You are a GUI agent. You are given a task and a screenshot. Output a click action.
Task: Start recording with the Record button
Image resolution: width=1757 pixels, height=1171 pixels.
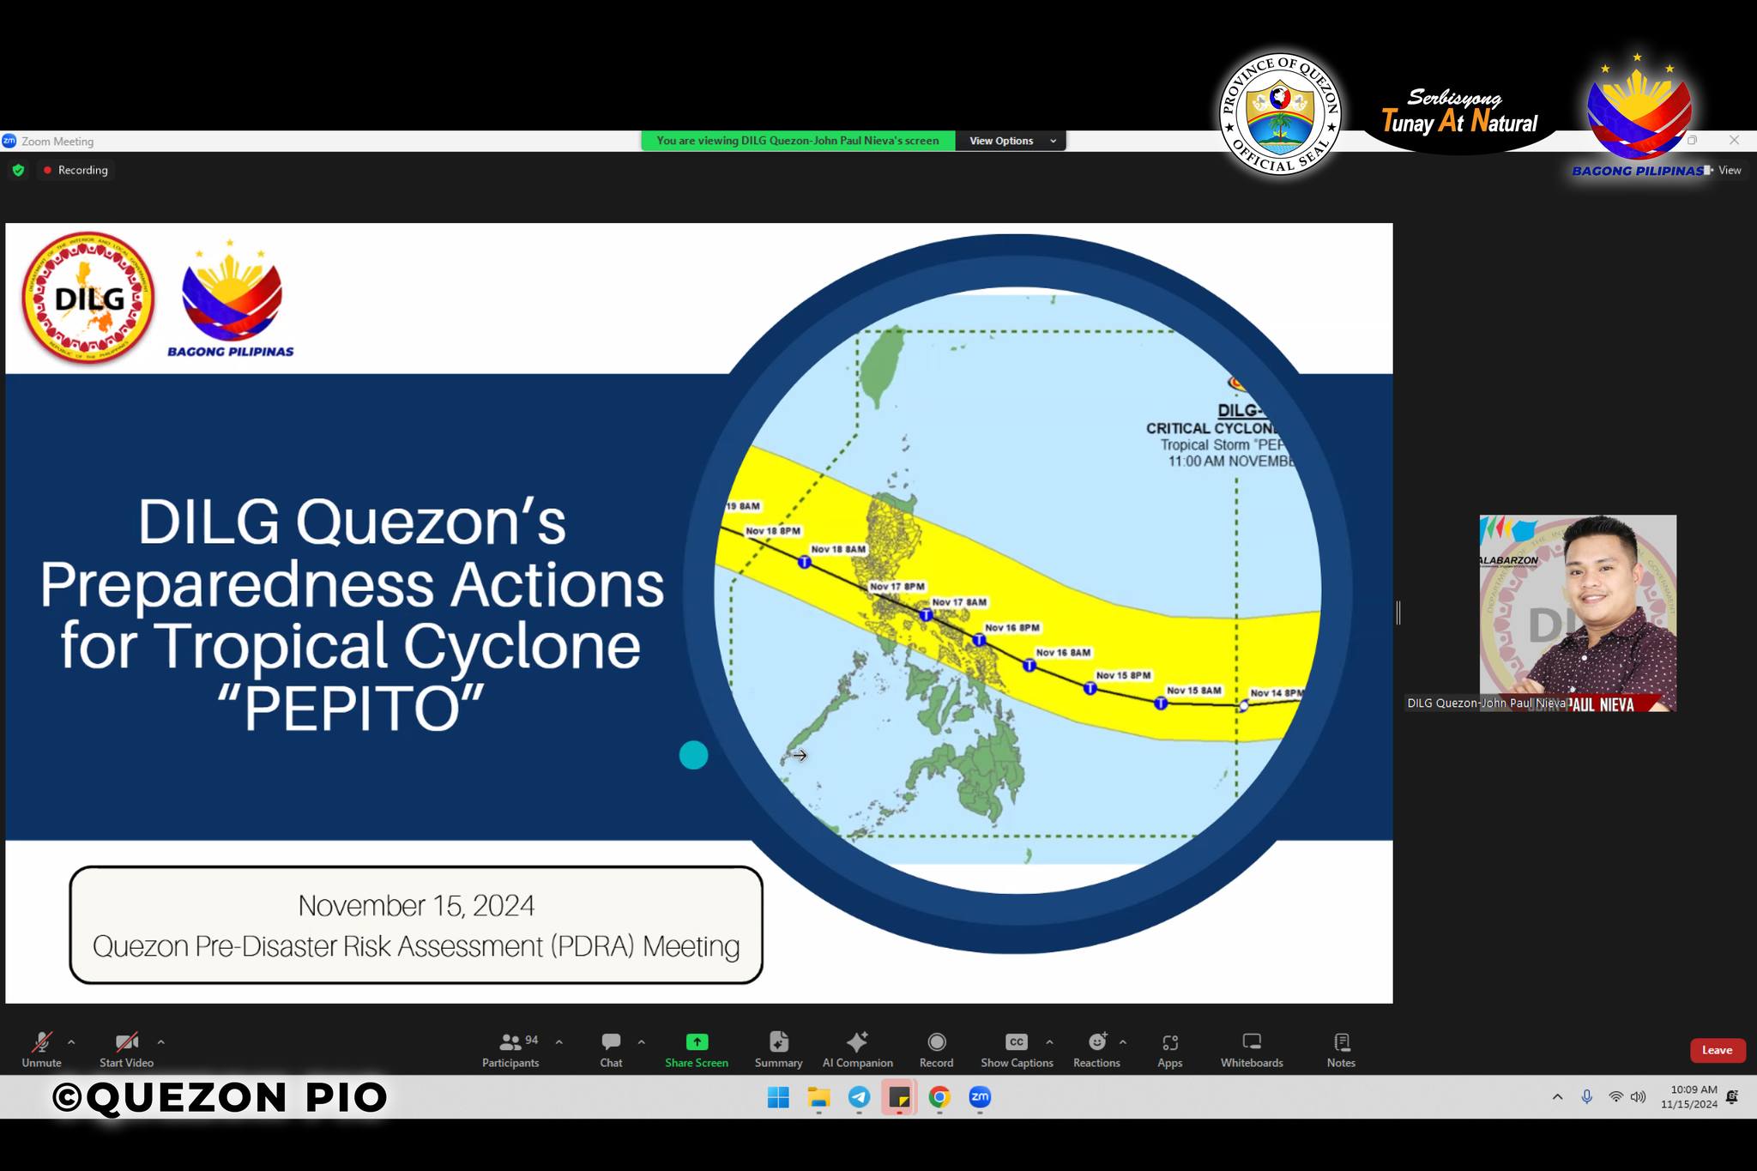click(x=936, y=1049)
